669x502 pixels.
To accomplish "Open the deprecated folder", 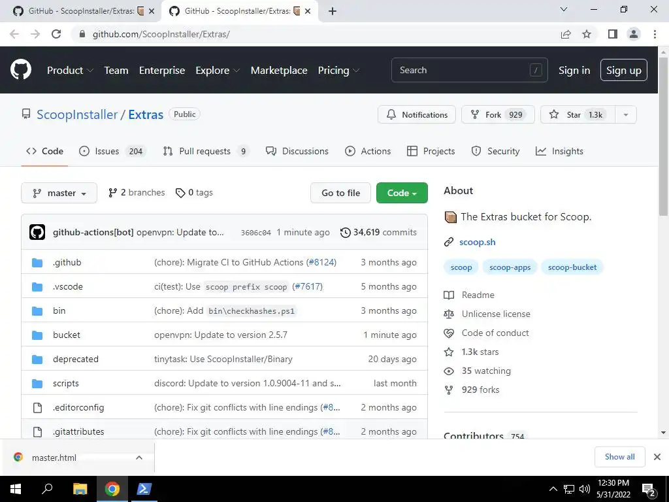I will point(76,359).
